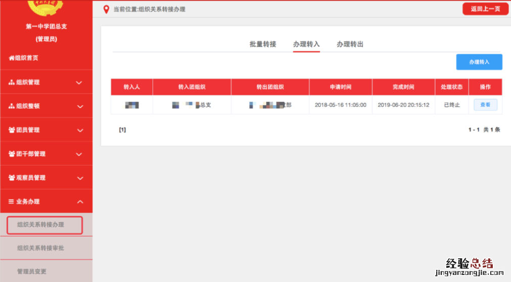Image resolution: width=511 pixels, height=282 pixels.
Task: Click the people icon beside 团干部管理
Action: (12, 154)
